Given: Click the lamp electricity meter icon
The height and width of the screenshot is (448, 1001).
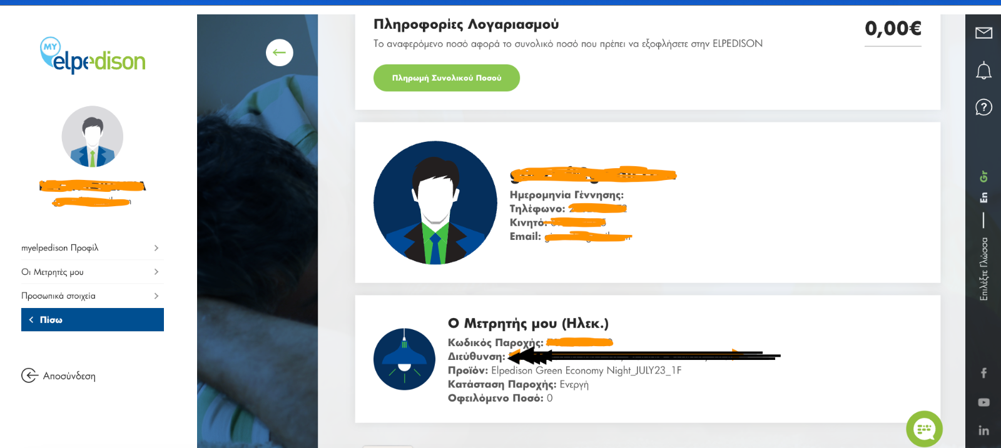Looking at the screenshot, I should pos(404,359).
